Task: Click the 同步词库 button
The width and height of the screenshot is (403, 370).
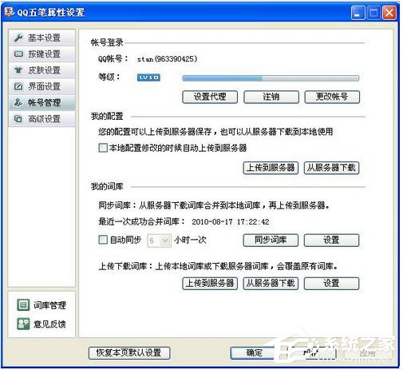Action: (271, 241)
